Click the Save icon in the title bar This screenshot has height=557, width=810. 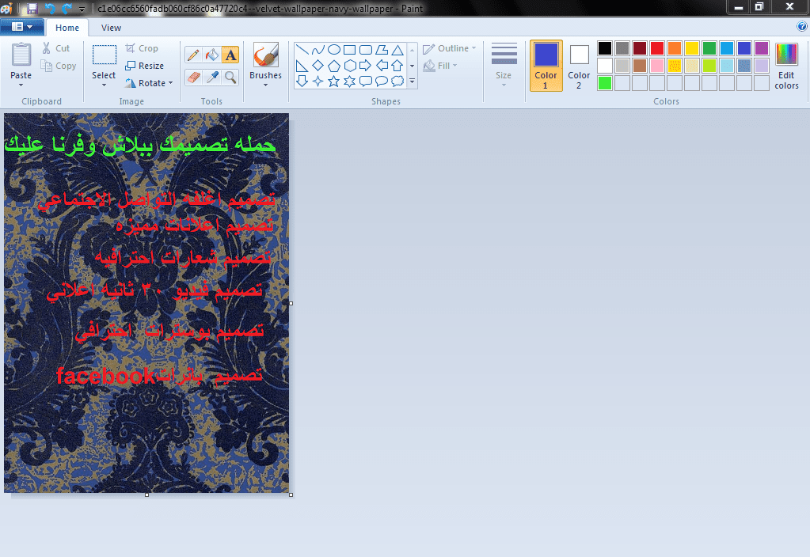pyautogui.click(x=32, y=8)
